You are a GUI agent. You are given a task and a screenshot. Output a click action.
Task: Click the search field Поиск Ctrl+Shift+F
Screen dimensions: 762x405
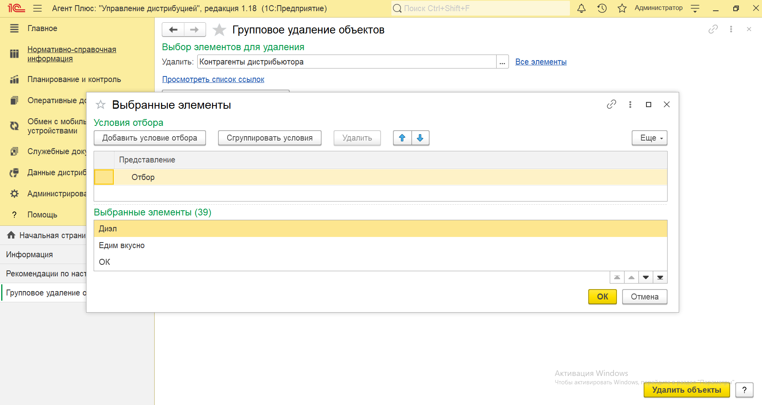pyautogui.click(x=480, y=8)
